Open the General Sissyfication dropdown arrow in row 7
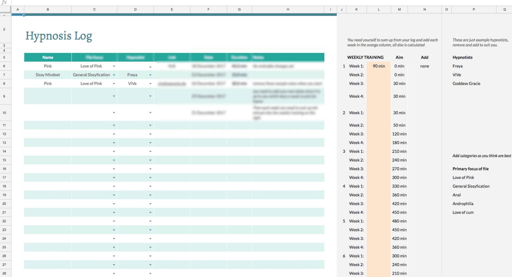Viewport: 512px width, 277px height. (x=114, y=75)
